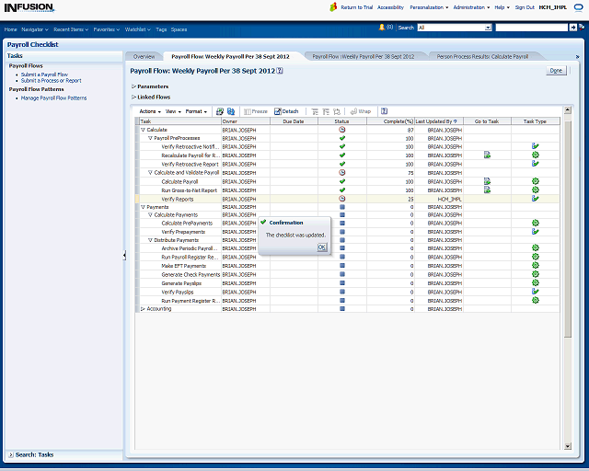Click the Detach table toolbar icon

point(286,111)
